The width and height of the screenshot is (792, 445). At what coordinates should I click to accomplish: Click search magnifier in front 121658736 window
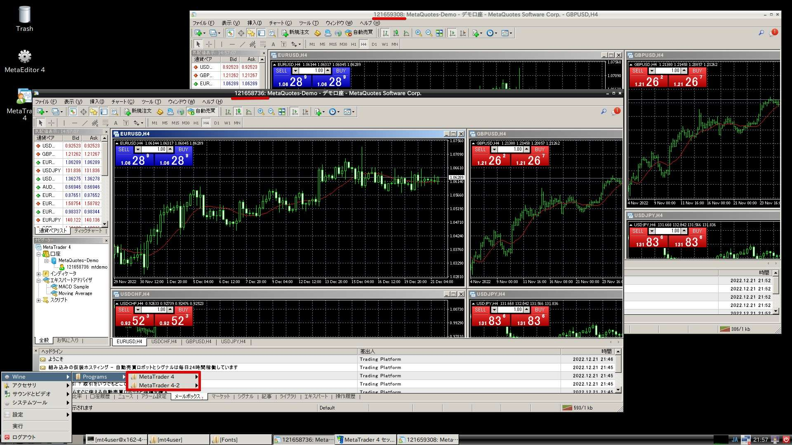(603, 112)
